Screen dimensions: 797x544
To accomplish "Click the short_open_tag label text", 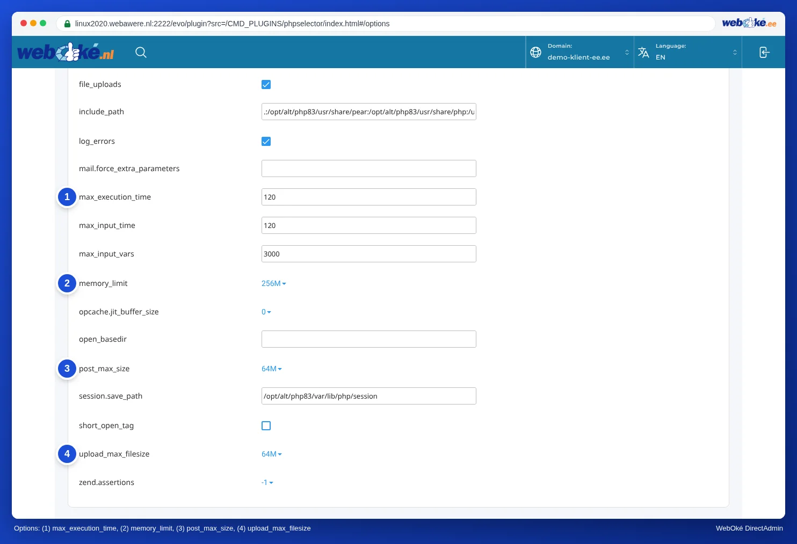I will click(x=106, y=425).
